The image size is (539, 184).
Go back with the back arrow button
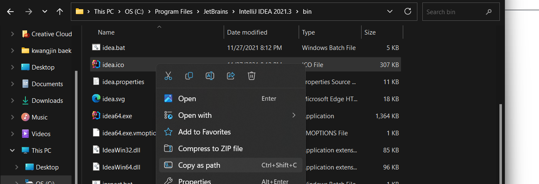click(10, 12)
